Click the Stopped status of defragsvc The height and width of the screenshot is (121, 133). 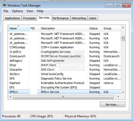[x=95, y=61]
